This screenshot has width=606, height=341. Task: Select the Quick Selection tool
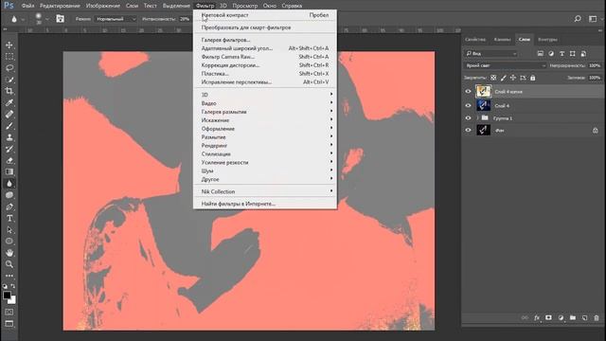tap(9, 80)
